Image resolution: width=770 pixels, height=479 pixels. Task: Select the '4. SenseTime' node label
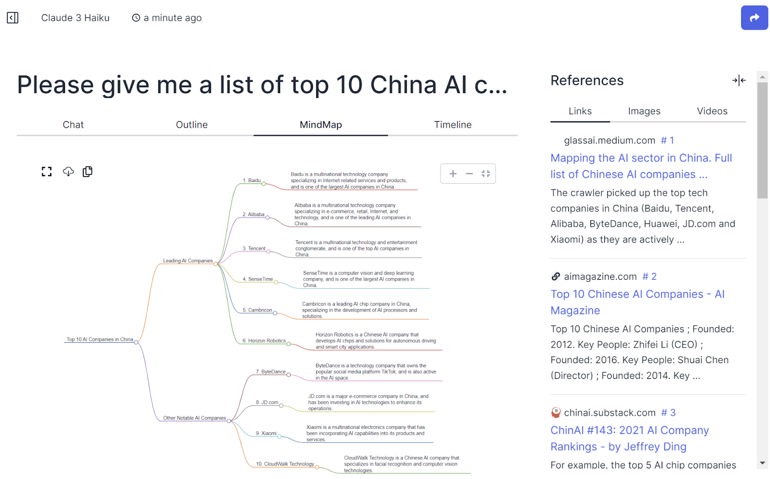tap(258, 279)
